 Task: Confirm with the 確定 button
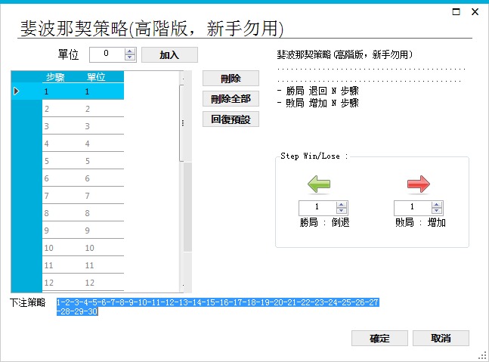pyautogui.click(x=379, y=338)
